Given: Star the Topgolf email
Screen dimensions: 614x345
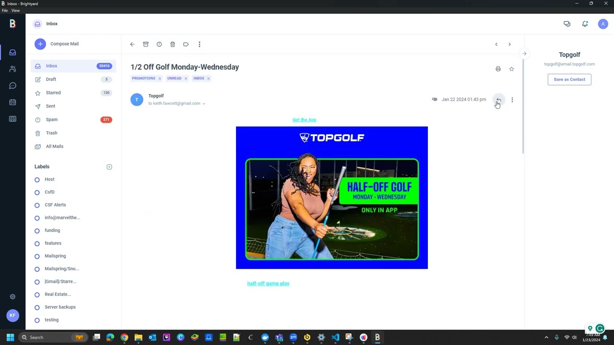Looking at the screenshot, I should pyautogui.click(x=511, y=69).
